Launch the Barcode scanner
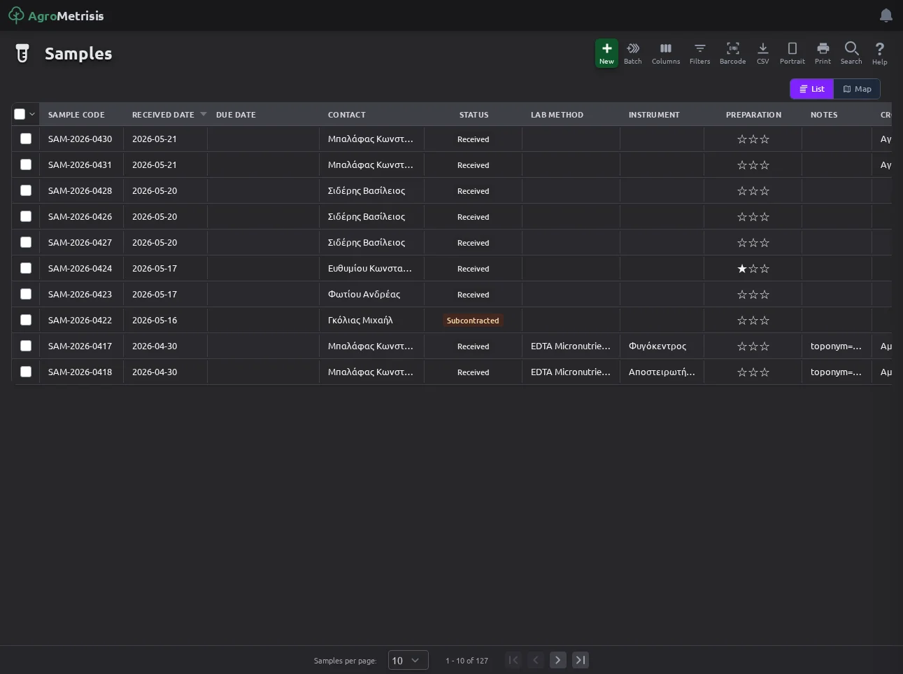The image size is (903, 674). [x=732, y=53]
